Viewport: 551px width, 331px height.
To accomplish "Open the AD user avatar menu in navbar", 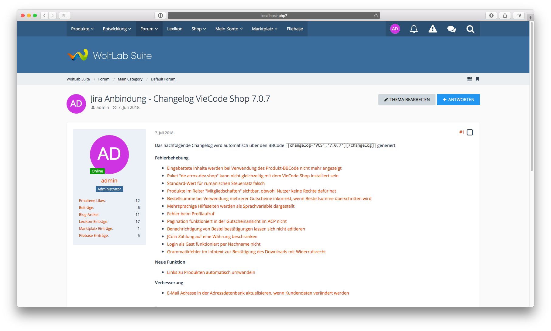I will coord(395,29).
